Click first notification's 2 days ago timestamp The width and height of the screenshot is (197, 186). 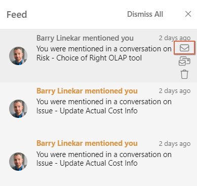(x=175, y=38)
